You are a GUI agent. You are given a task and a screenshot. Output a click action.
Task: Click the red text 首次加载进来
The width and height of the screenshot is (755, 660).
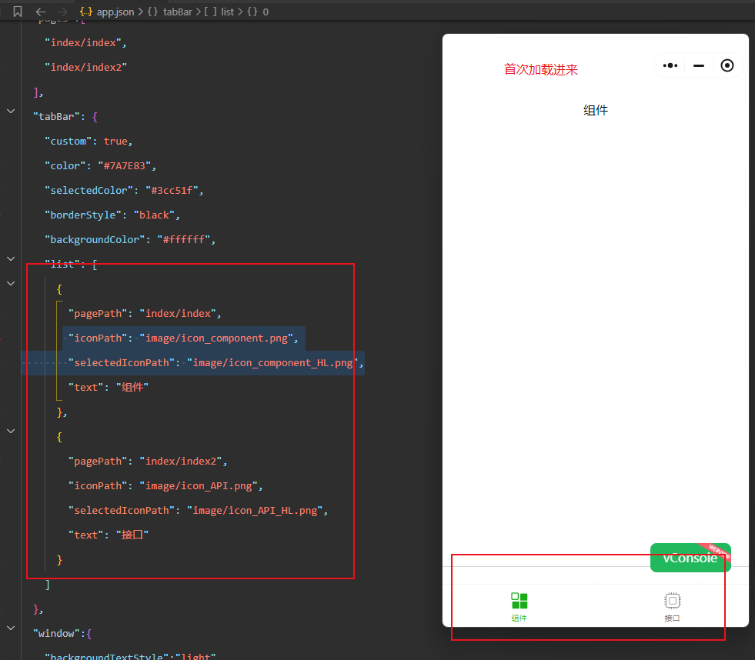coord(541,70)
